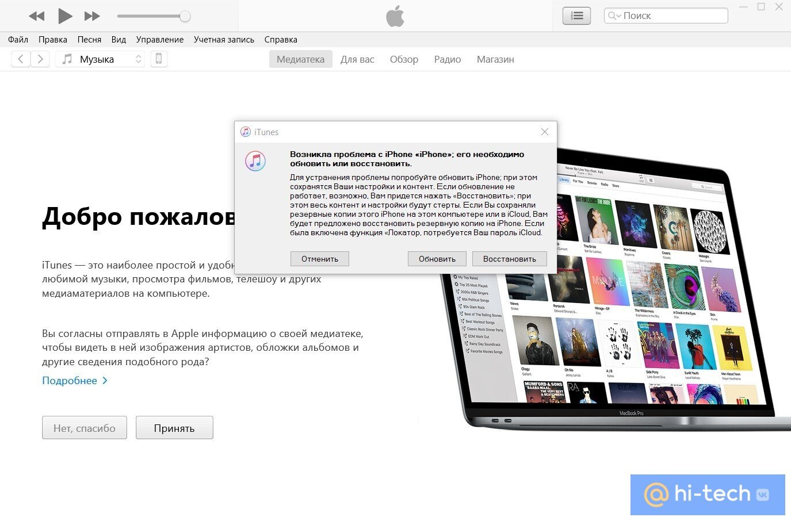
Task: Minimize the iTunes window
Action: pyautogui.click(x=743, y=7)
